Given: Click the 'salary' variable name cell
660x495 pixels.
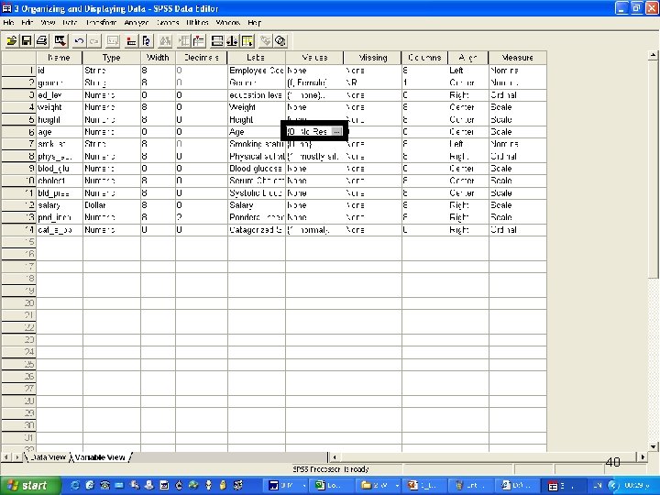Looking at the screenshot, I should click(x=60, y=205).
